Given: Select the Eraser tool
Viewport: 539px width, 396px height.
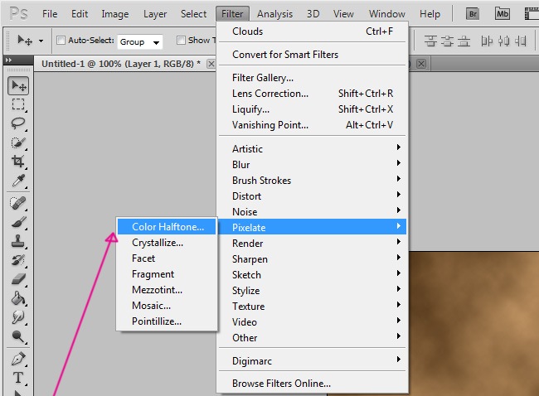Looking at the screenshot, I should tap(18, 279).
